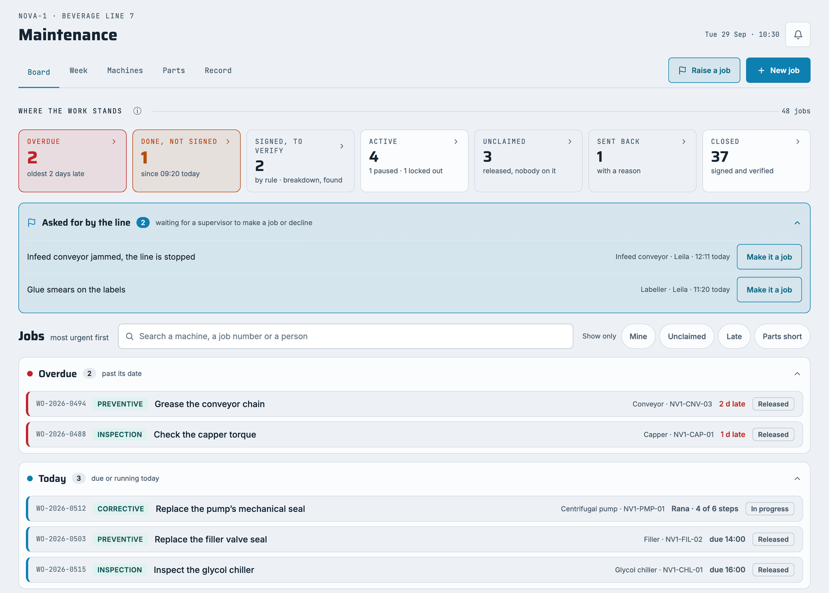Collapse the Overdue jobs group
The image size is (829, 593).
797,374
